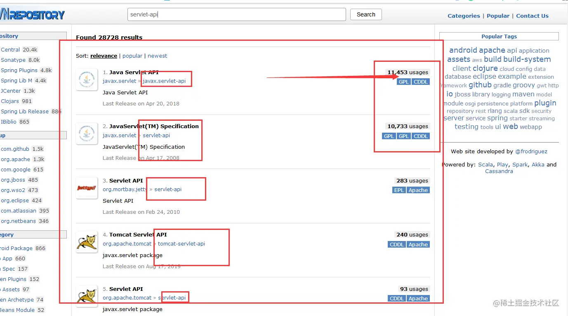Image resolution: width=568 pixels, height=316 pixels.
Task: Open the @frodriguez developer link
Action: pos(531,151)
